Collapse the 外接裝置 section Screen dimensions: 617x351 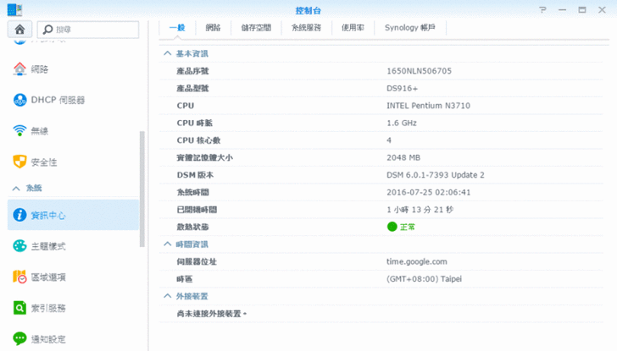(167, 296)
